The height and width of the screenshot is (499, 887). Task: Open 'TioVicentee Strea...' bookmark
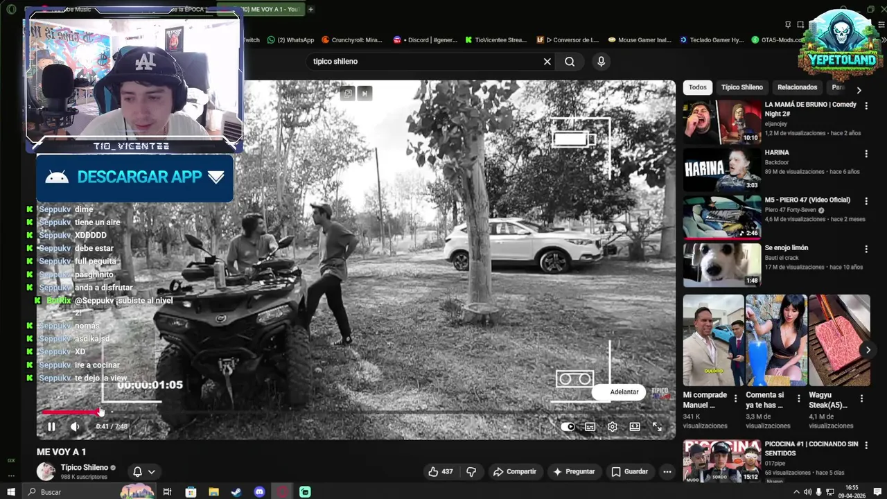point(496,40)
